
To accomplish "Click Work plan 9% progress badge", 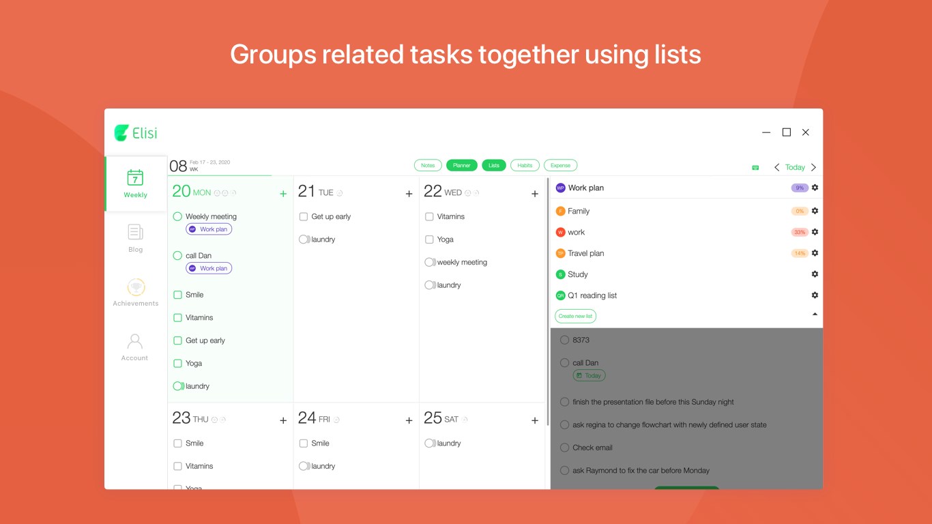I will coord(800,188).
